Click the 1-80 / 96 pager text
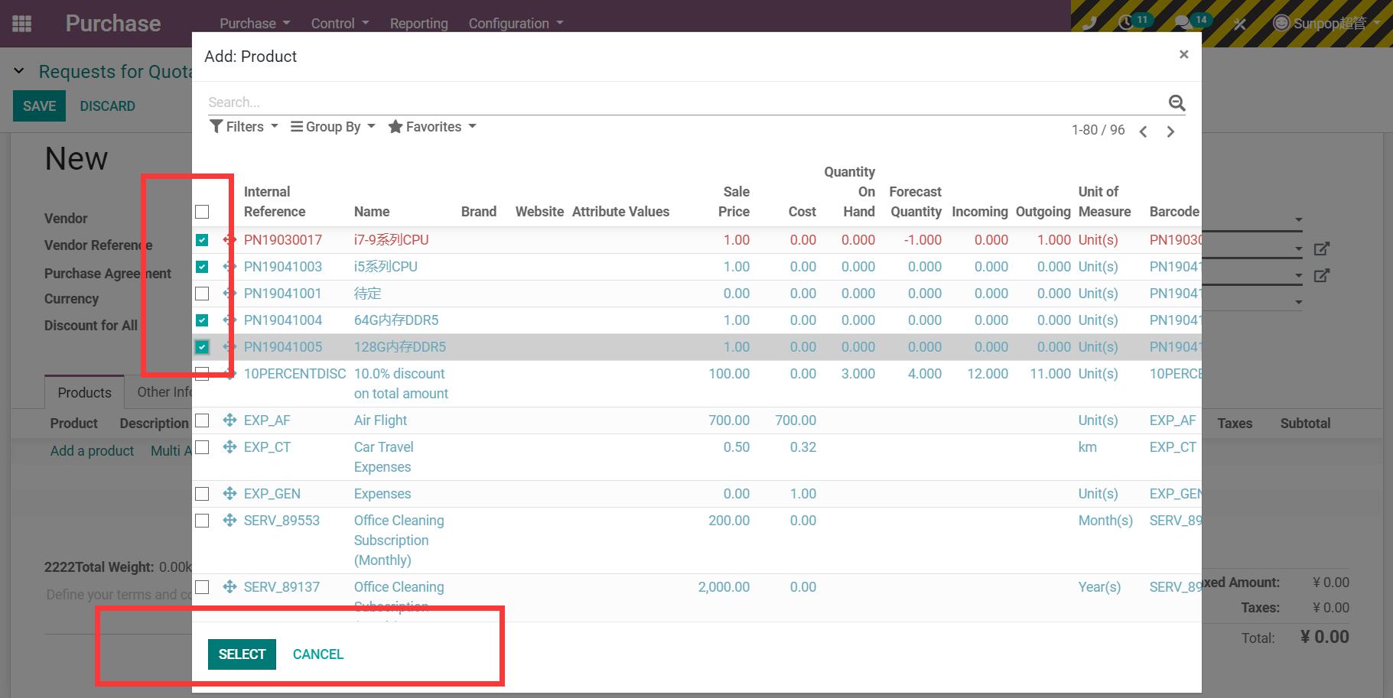The height and width of the screenshot is (698, 1393). tap(1098, 130)
